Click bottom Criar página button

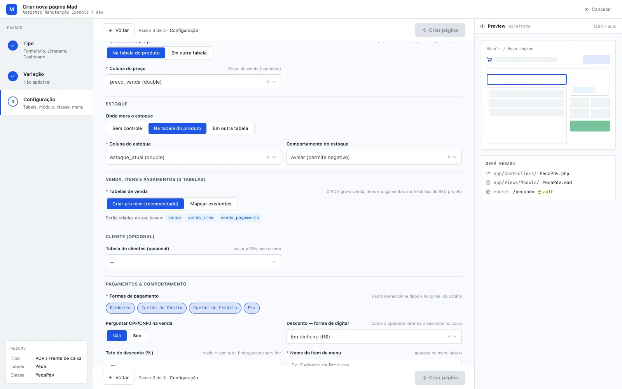click(x=440, y=378)
